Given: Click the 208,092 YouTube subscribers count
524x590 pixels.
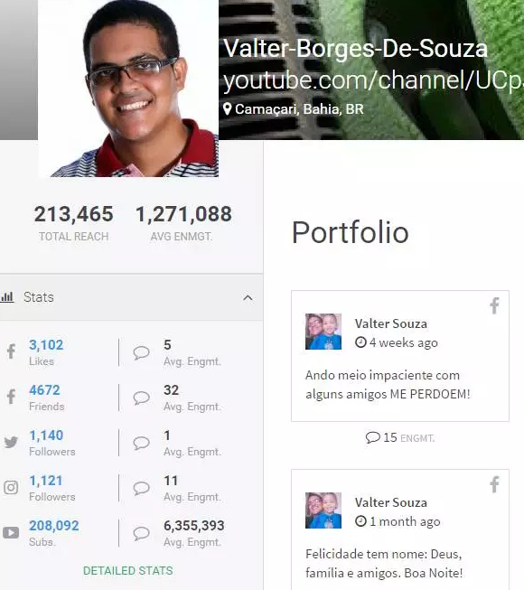Looking at the screenshot, I should (x=54, y=526).
